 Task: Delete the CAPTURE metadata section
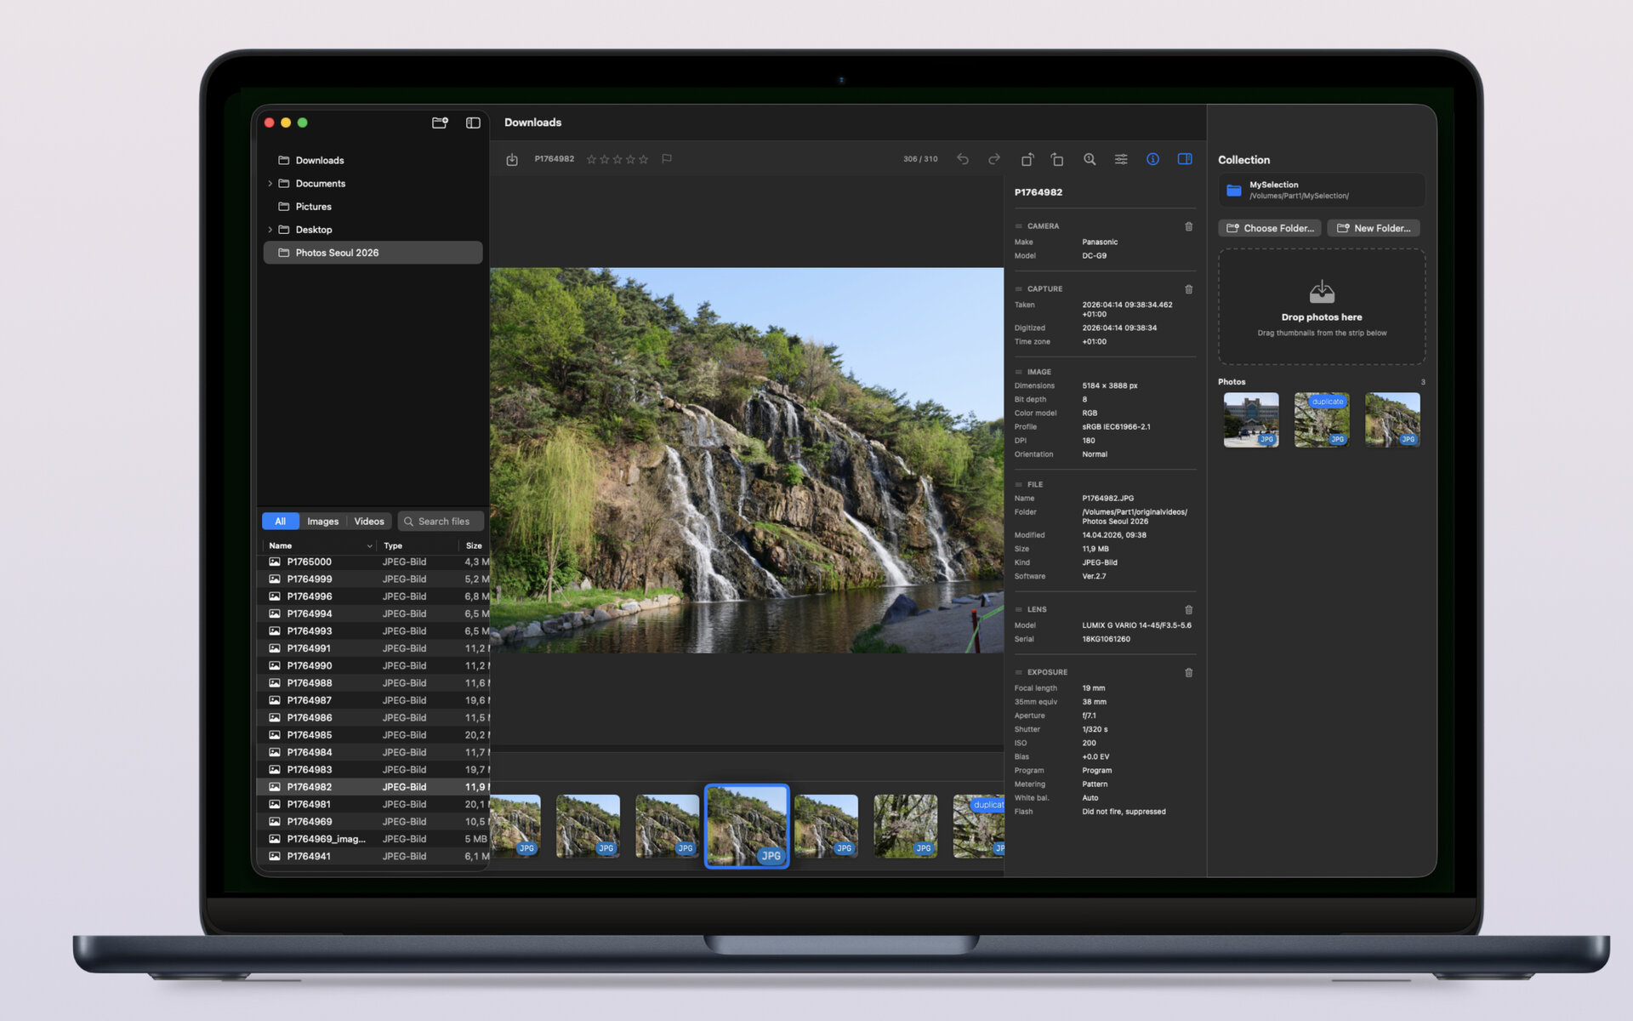click(x=1189, y=289)
